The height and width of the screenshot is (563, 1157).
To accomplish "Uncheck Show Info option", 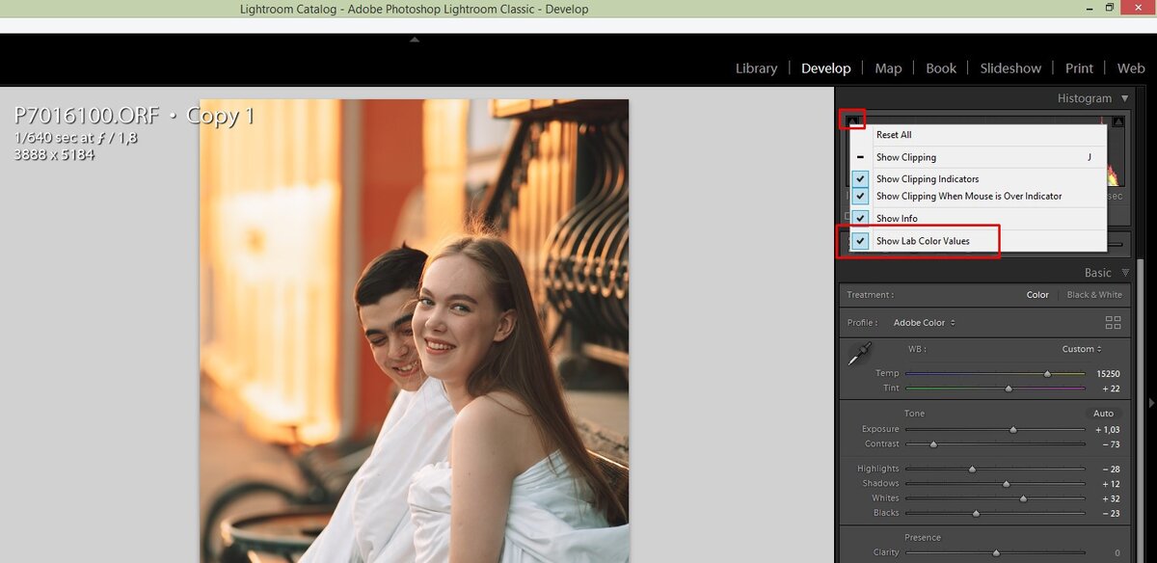I will click(x=979, y=219).
